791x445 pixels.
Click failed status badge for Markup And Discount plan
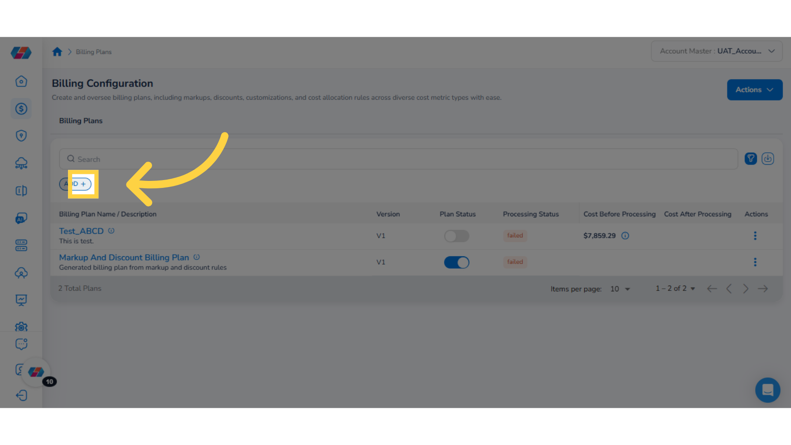515,262
